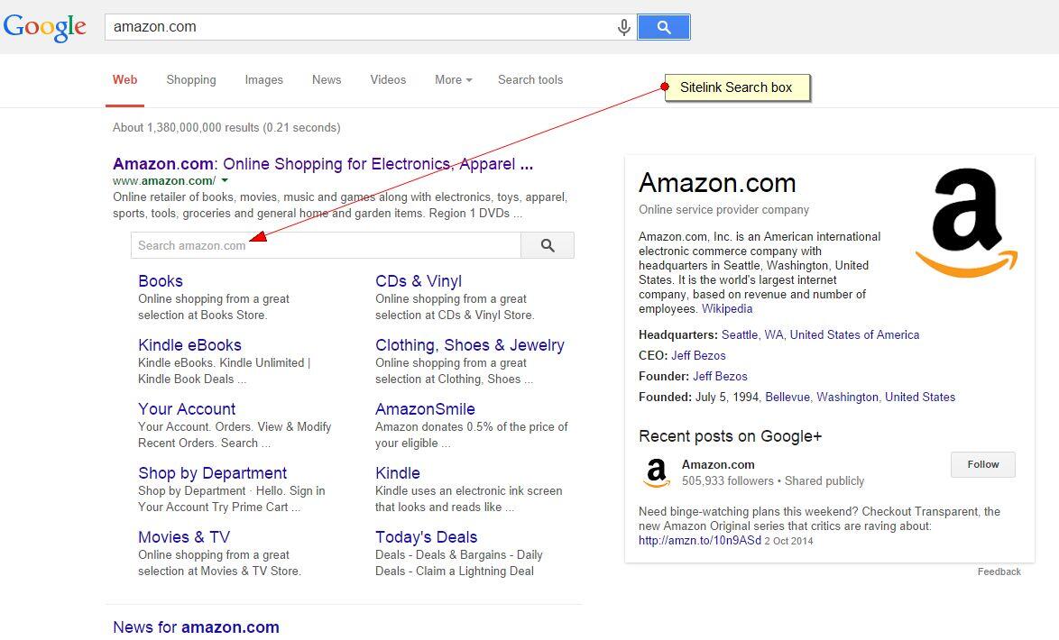Switch to the News tab
Viewport: 1059px width, 640px height.
pos(327,79)
